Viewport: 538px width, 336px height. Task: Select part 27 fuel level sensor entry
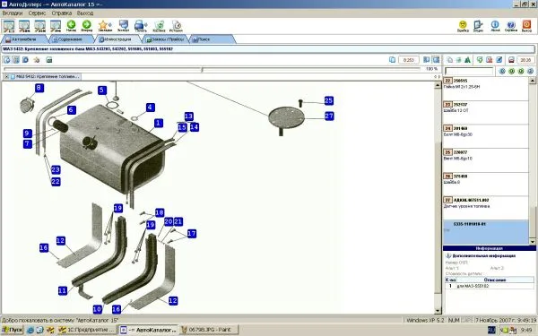coord(485,203)
